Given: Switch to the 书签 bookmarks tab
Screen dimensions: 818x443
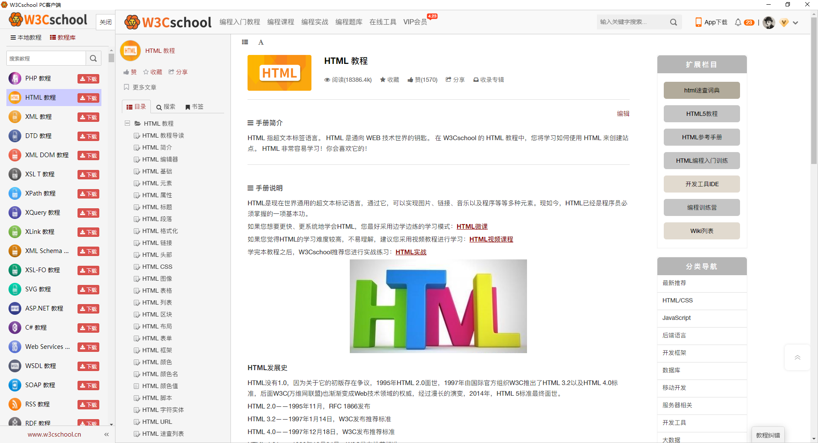Looking at the screenshot, I should coord(194,106).
